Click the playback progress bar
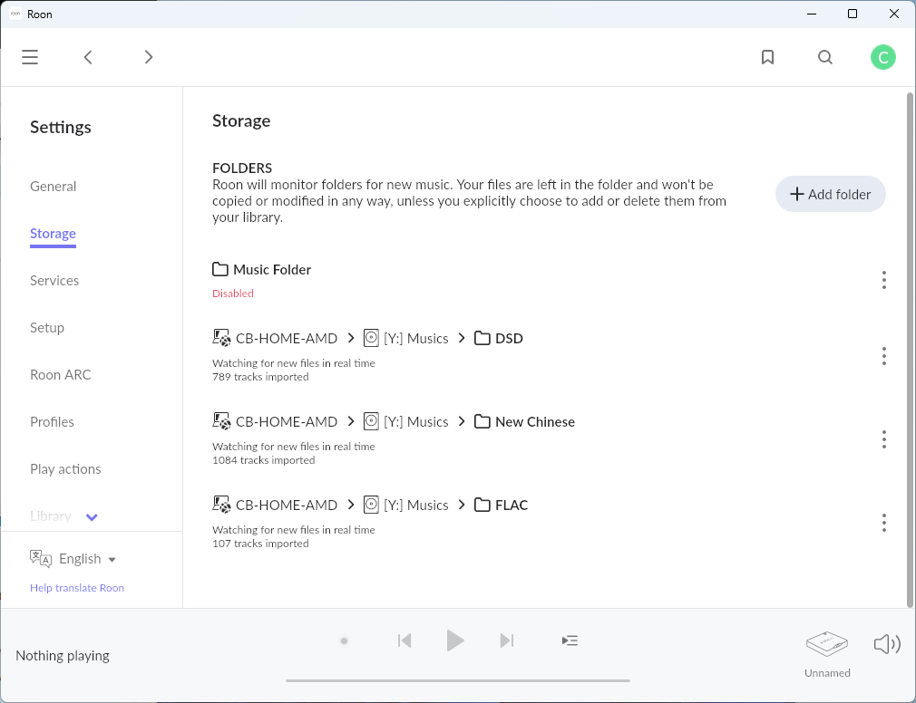 [x=456, y=679]
